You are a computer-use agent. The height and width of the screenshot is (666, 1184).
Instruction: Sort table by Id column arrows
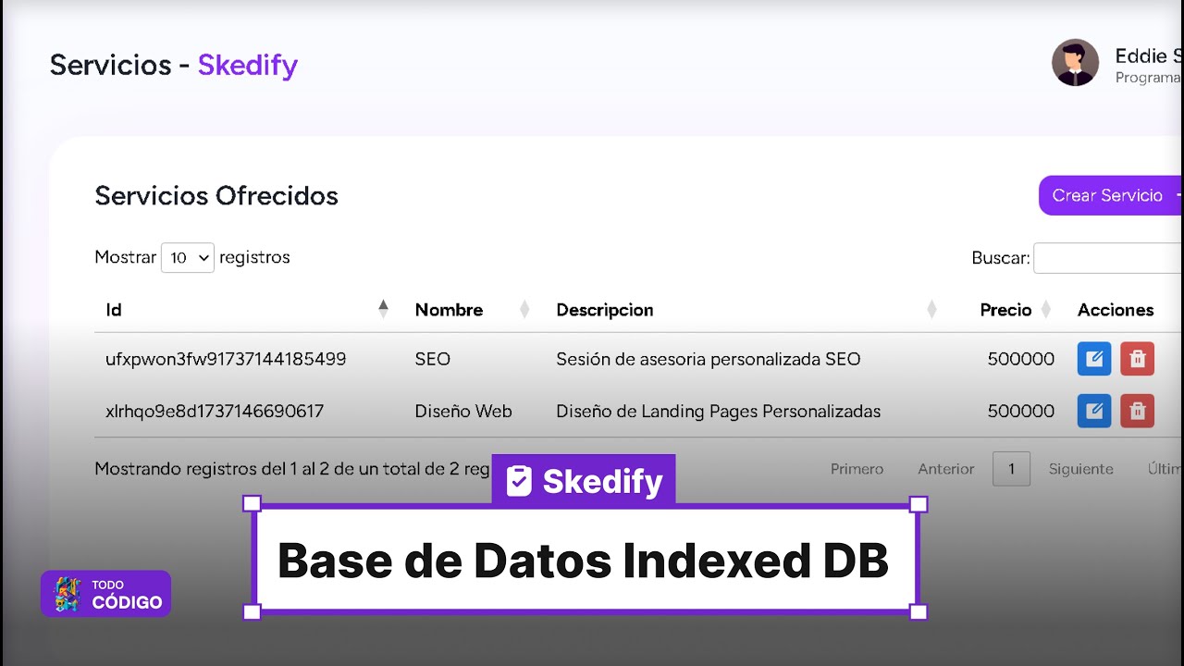383,310
